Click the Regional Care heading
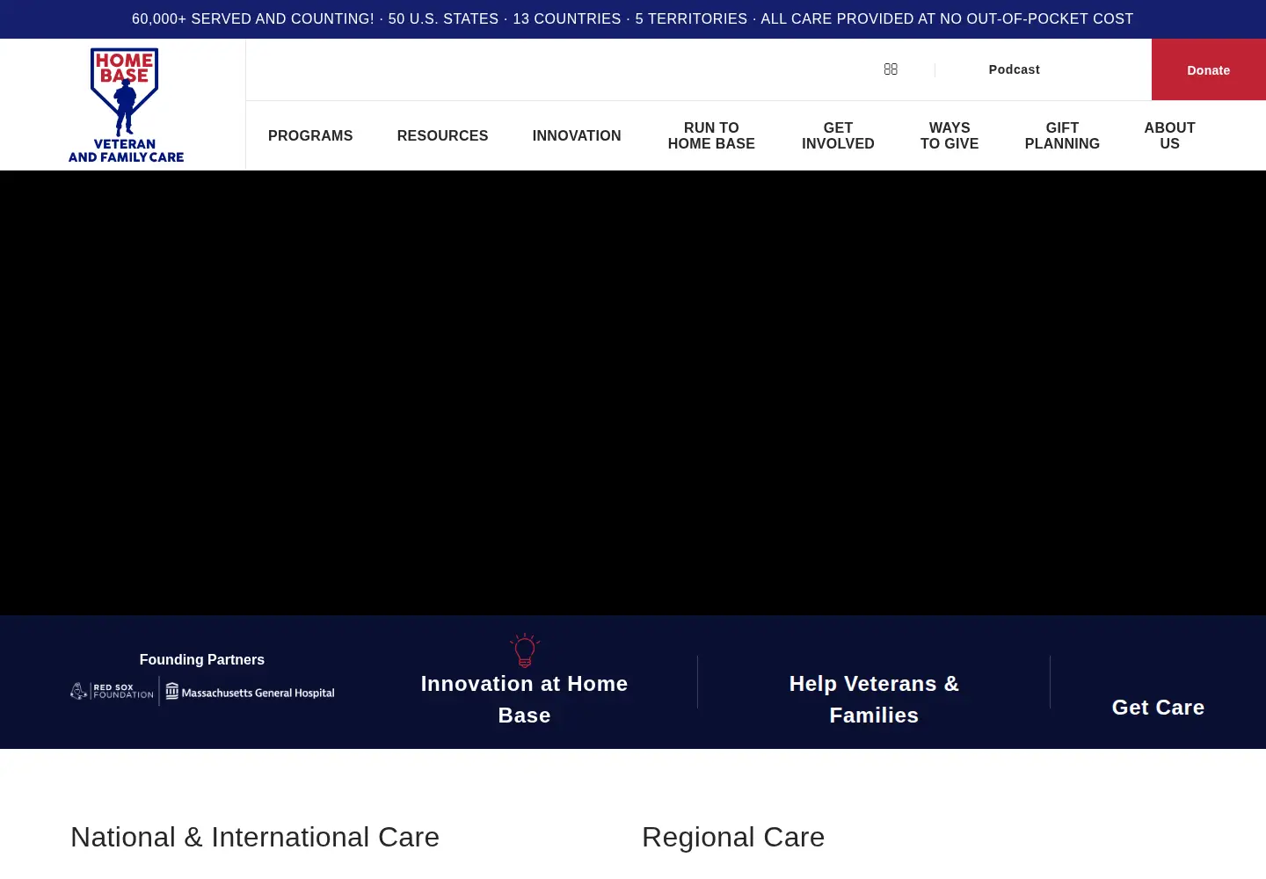Screen dimensions: 1266x879 click(733, 837)
